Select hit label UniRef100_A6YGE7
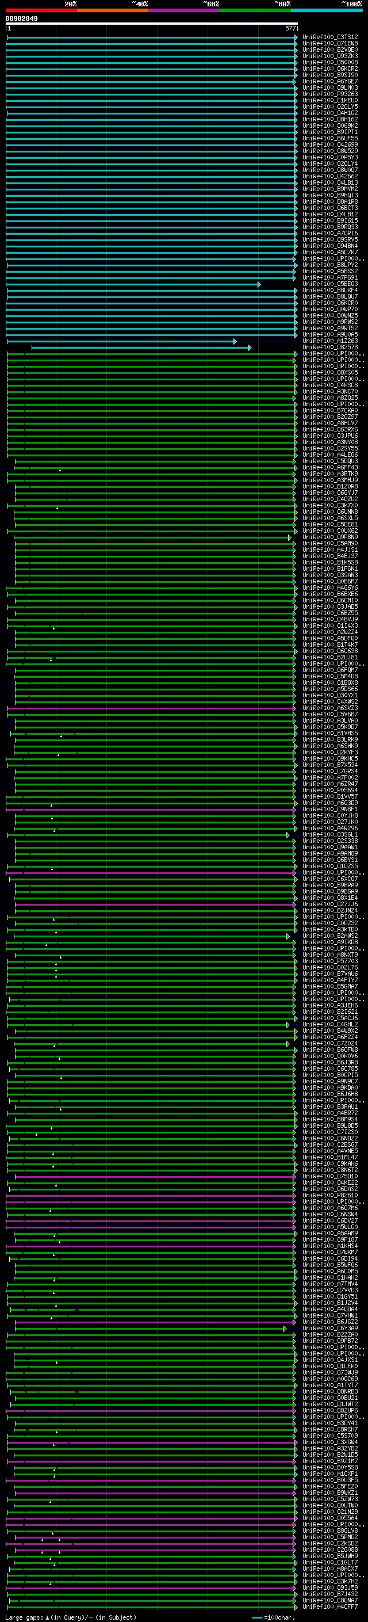Screen dimensions: 368x1622 [x=330, y=81]
